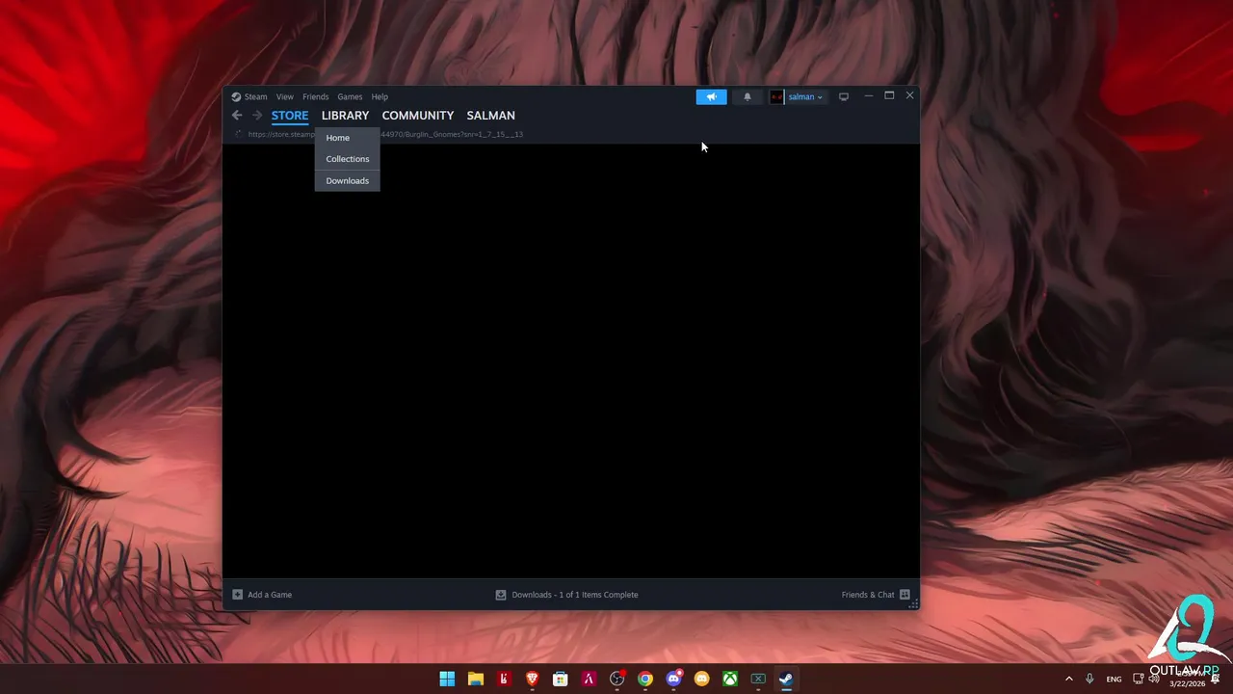Open Downloads - 1 of 1 Items Complete
Screen dimensions: 1233x694
tap(575, 595)
